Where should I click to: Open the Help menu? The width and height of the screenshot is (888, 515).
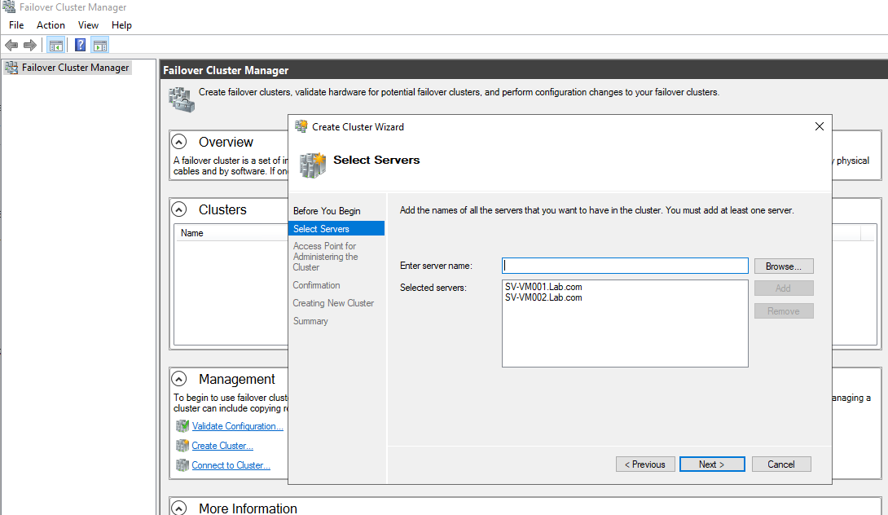[x=121, y=25]
